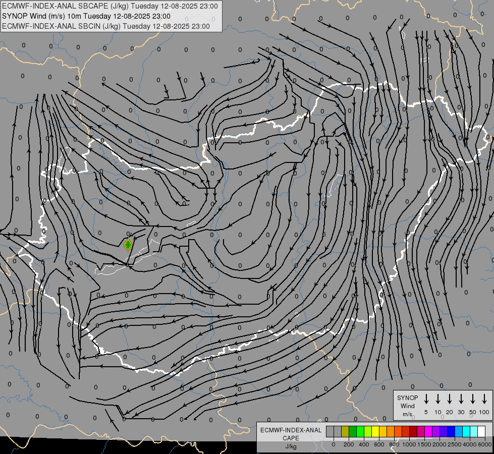Select the lime yellow-green CAPE legend swatch
Image resolution: width=494 pixels, height=454 pixels.
pyautogui.click(x=368, y=431)
